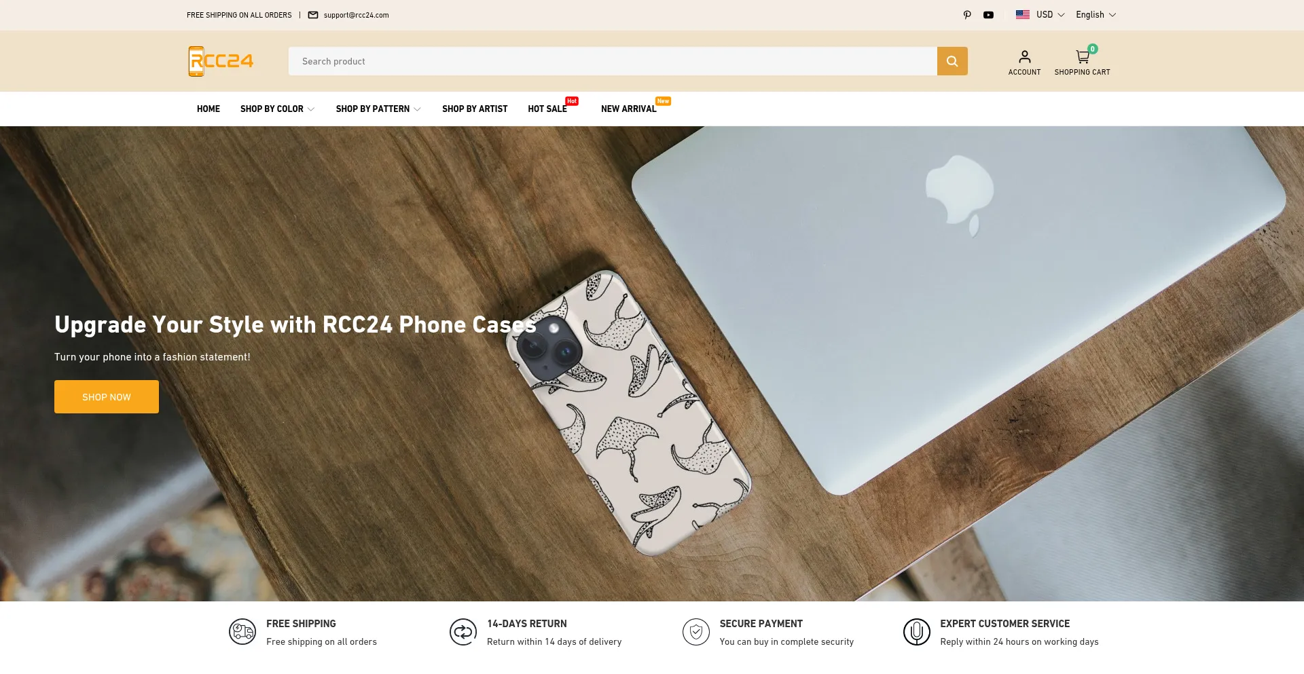
Task: Open the Shopping Cart icon
Action: 1083,57
